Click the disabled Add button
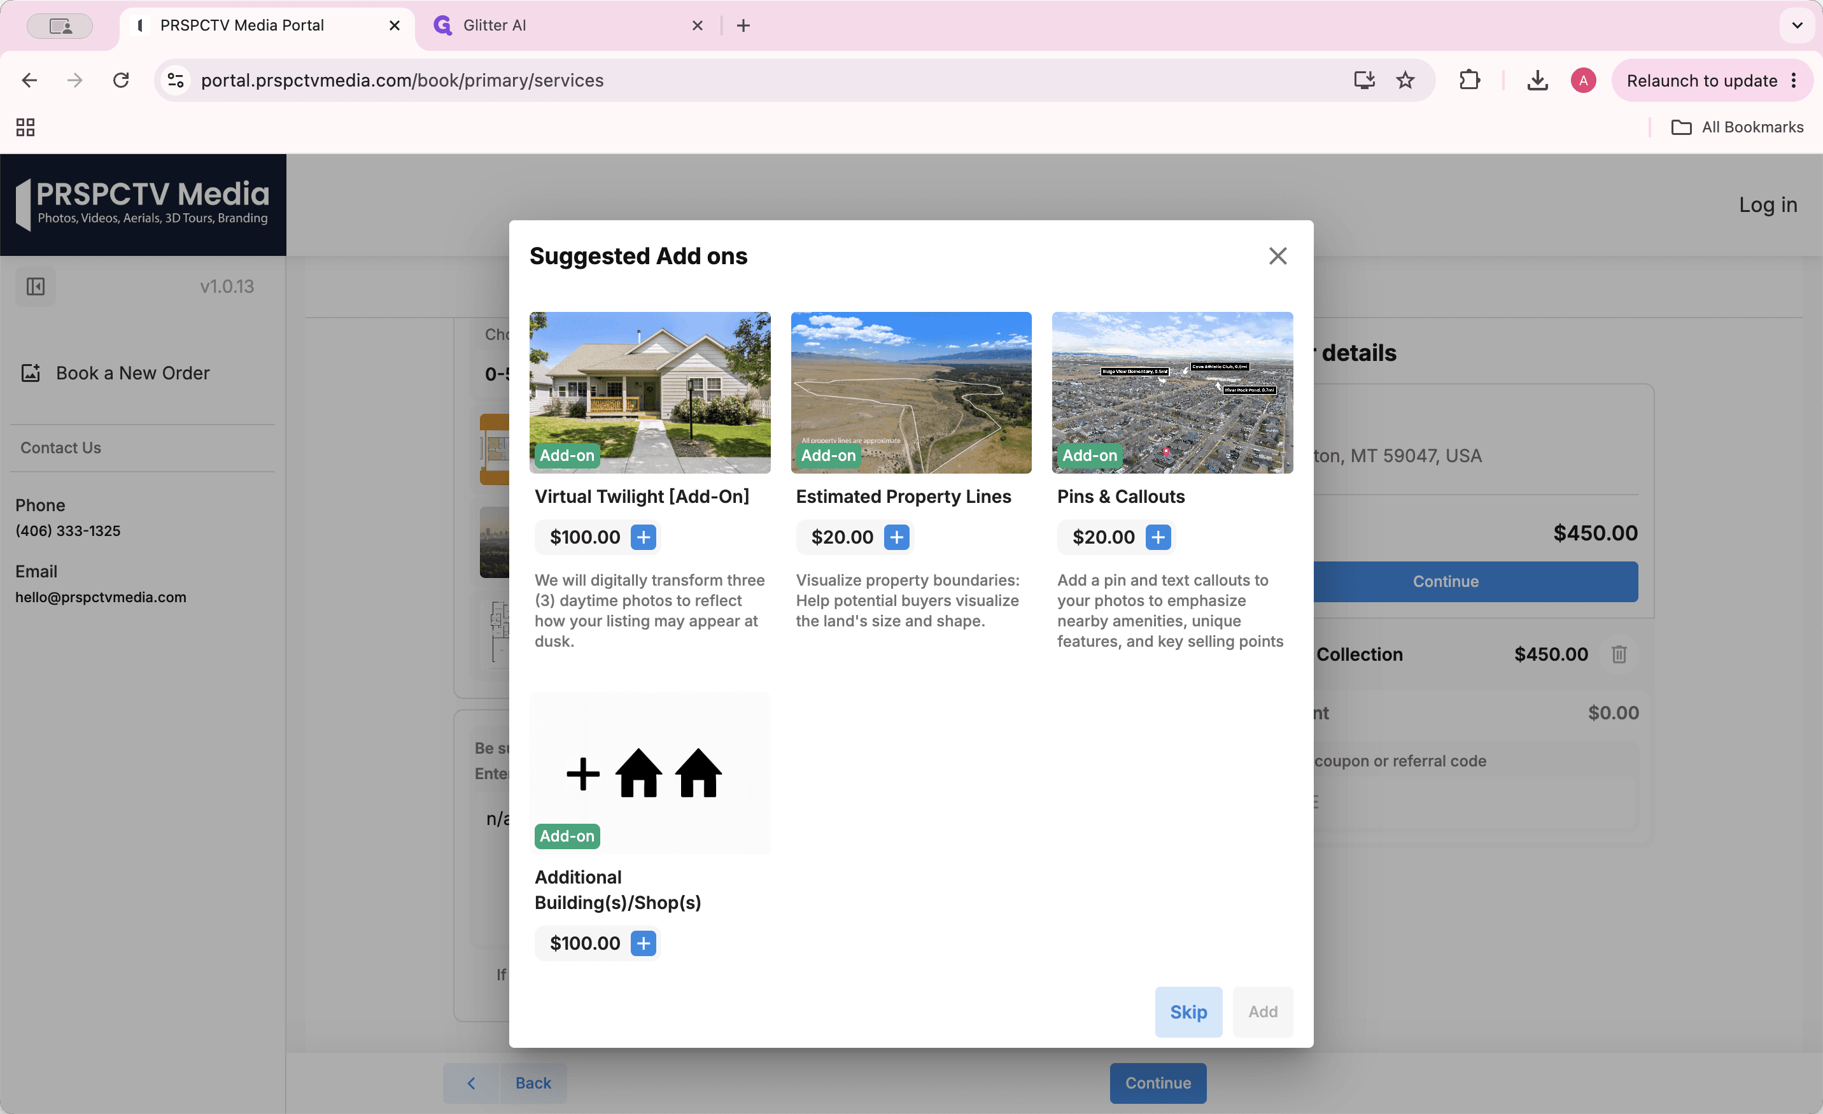 pos(1263,1011)
